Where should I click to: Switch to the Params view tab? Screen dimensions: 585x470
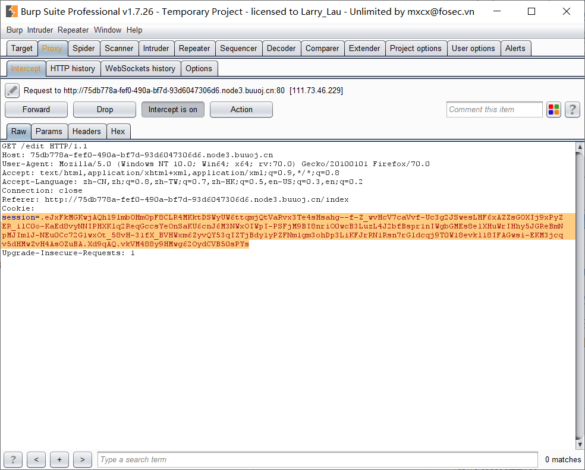coord(49,132)
